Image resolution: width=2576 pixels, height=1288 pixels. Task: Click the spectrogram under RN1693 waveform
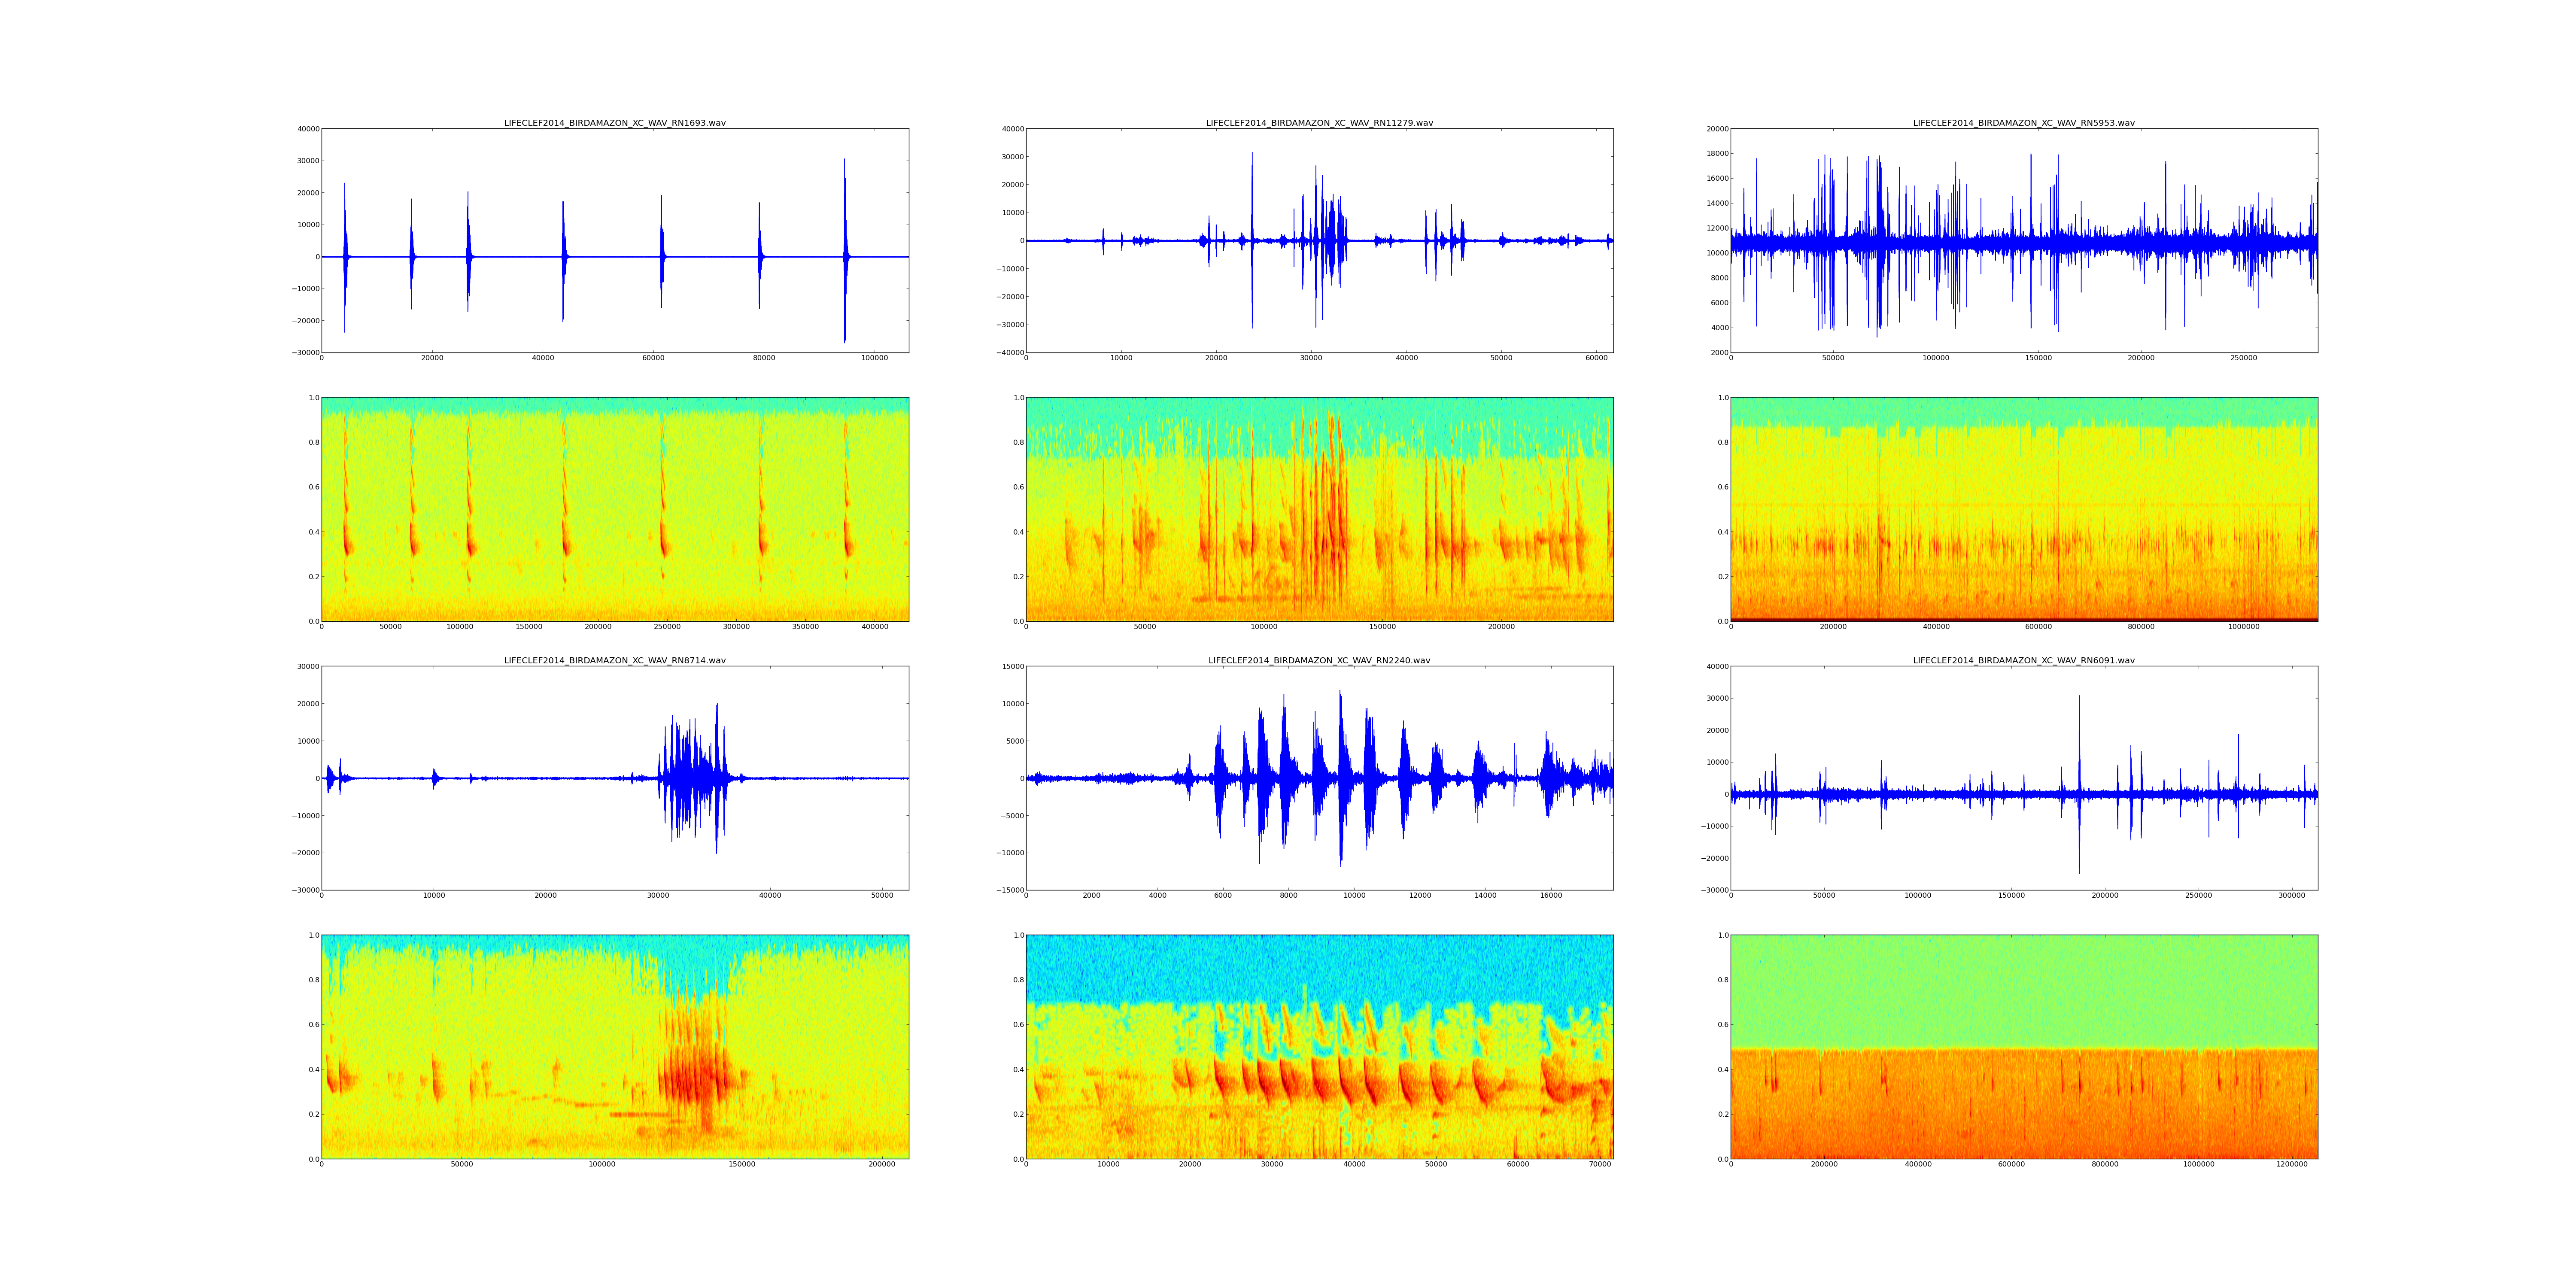coord(614,509)
